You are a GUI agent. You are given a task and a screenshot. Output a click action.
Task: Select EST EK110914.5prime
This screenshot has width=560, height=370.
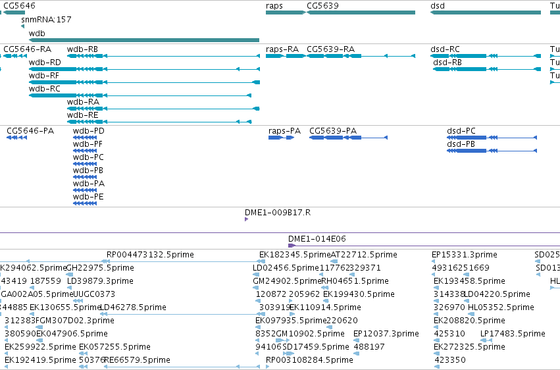(x=325, y=307)
